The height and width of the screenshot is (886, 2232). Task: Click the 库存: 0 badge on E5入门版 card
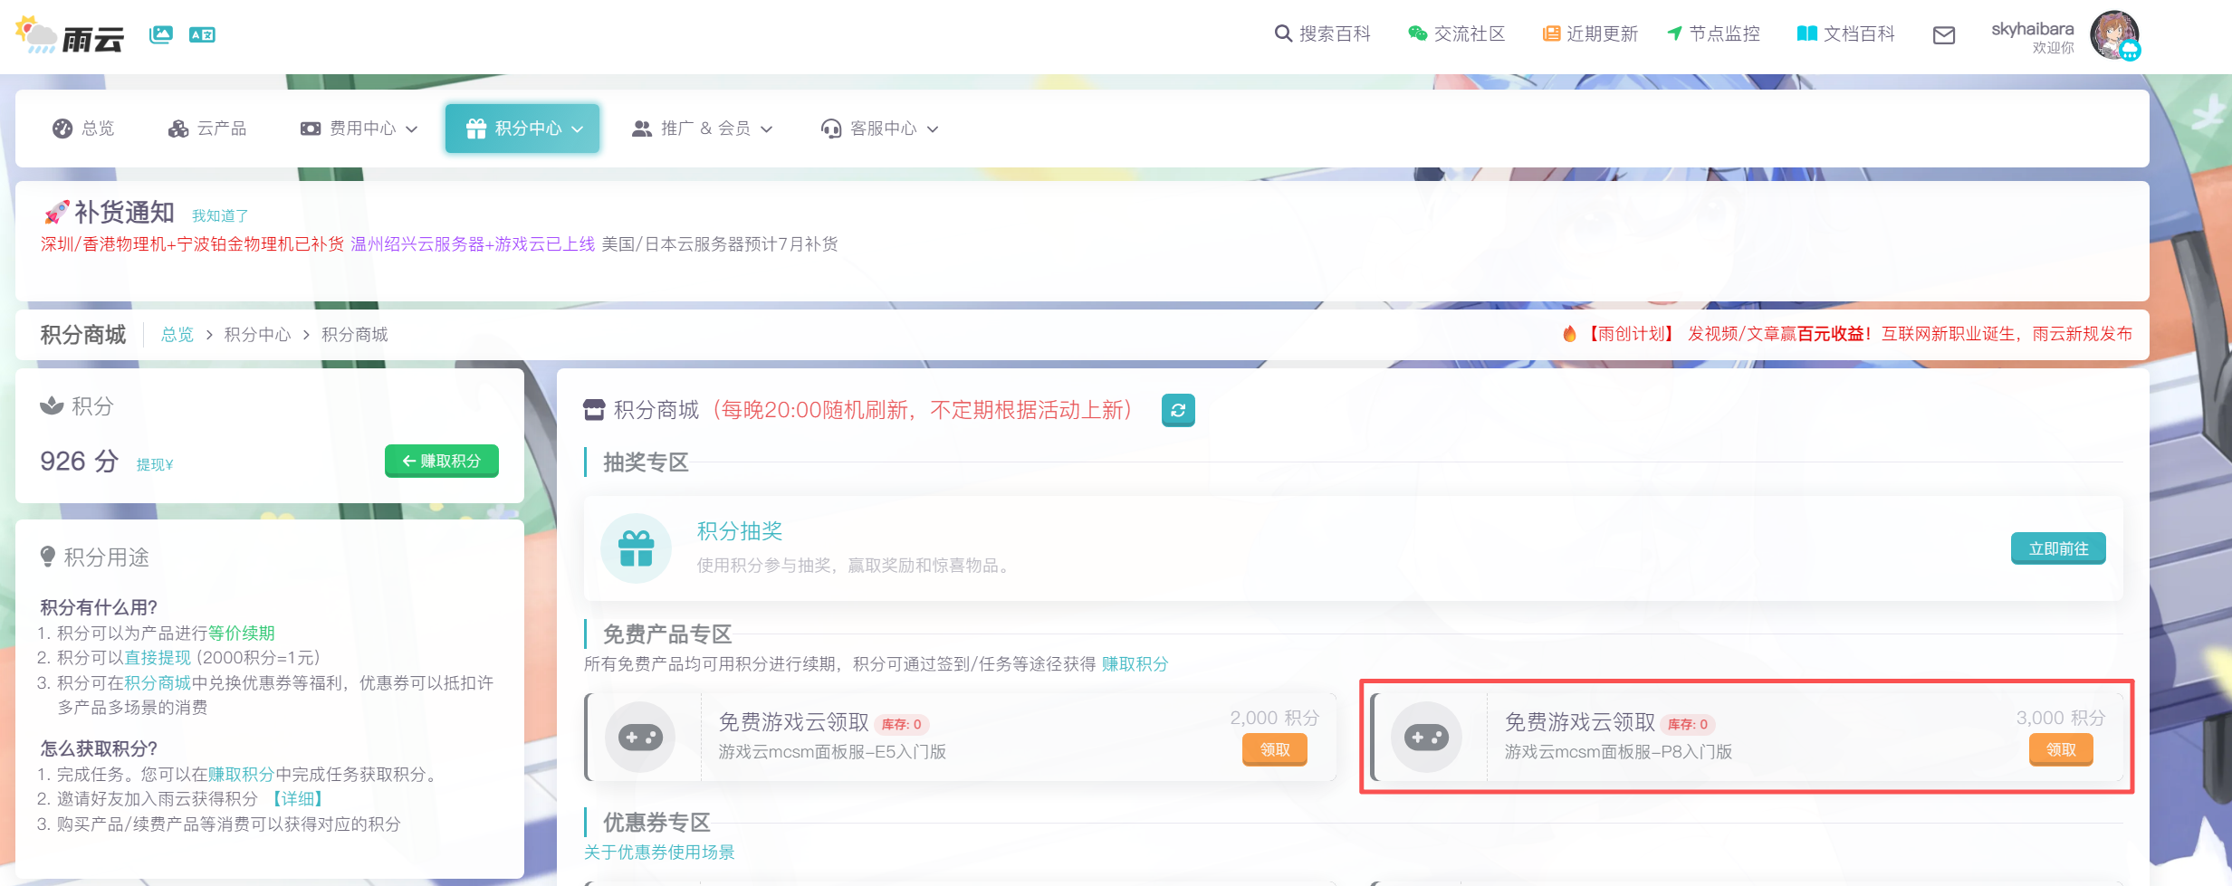(x=902, y=724)
